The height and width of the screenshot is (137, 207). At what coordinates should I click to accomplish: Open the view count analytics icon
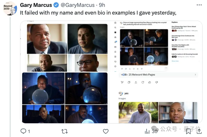coord(147,131)
